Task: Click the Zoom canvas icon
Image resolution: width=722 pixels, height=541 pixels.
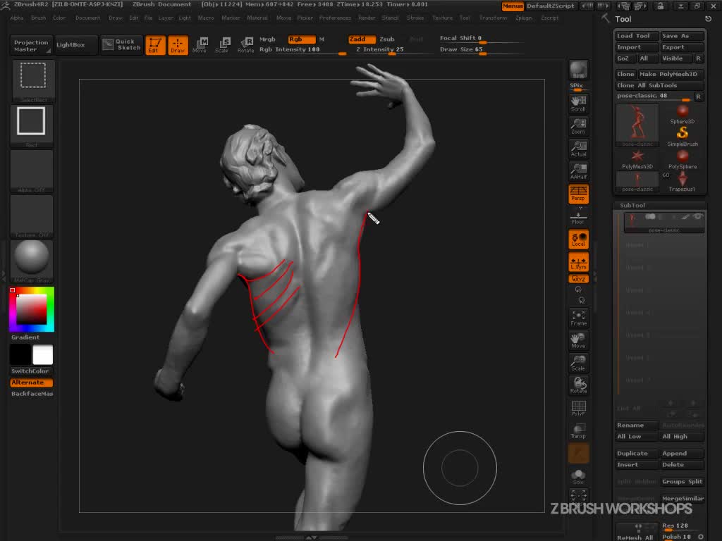Action: [x=578, y=126]
